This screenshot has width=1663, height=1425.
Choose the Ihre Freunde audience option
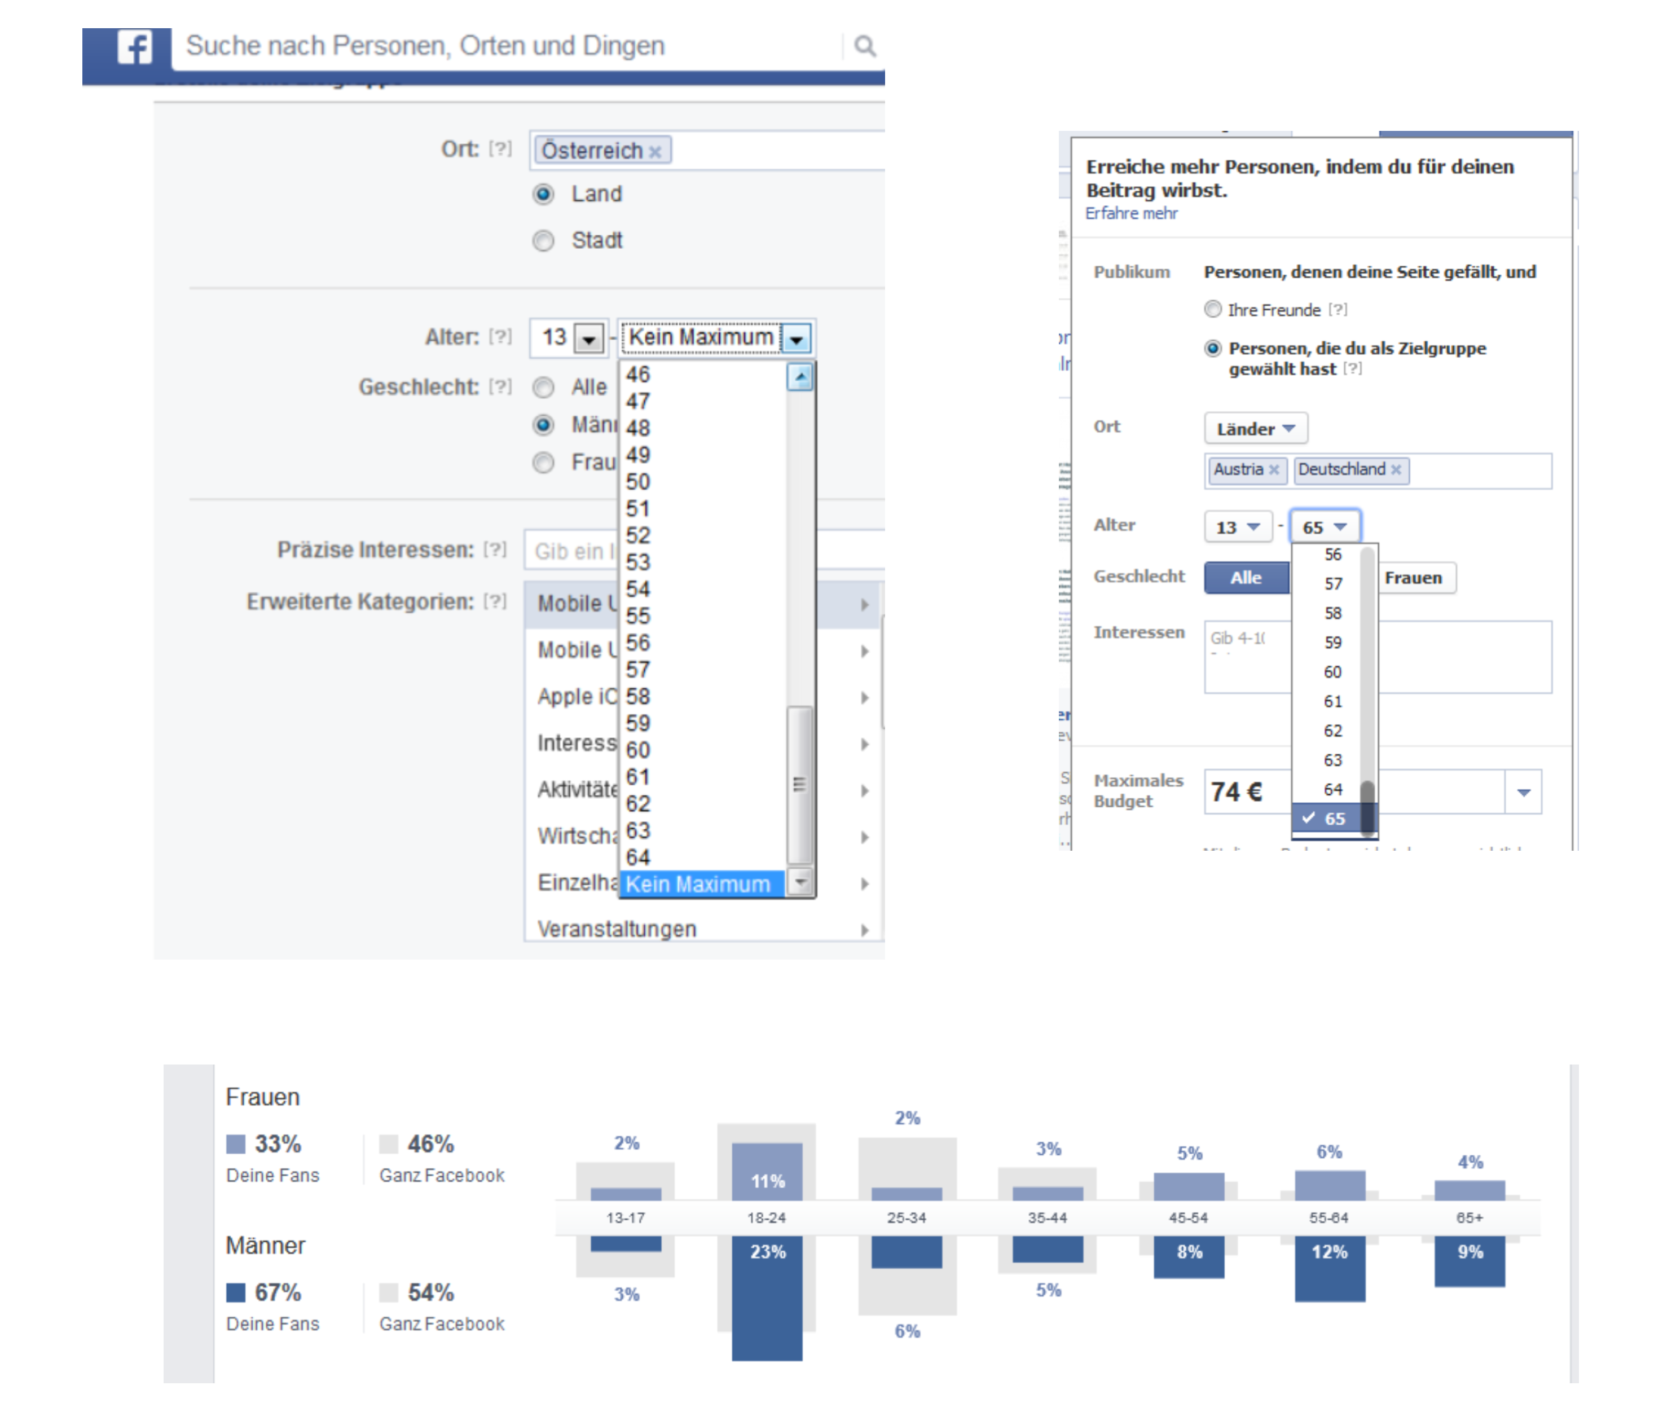[x=1213, y=310]
